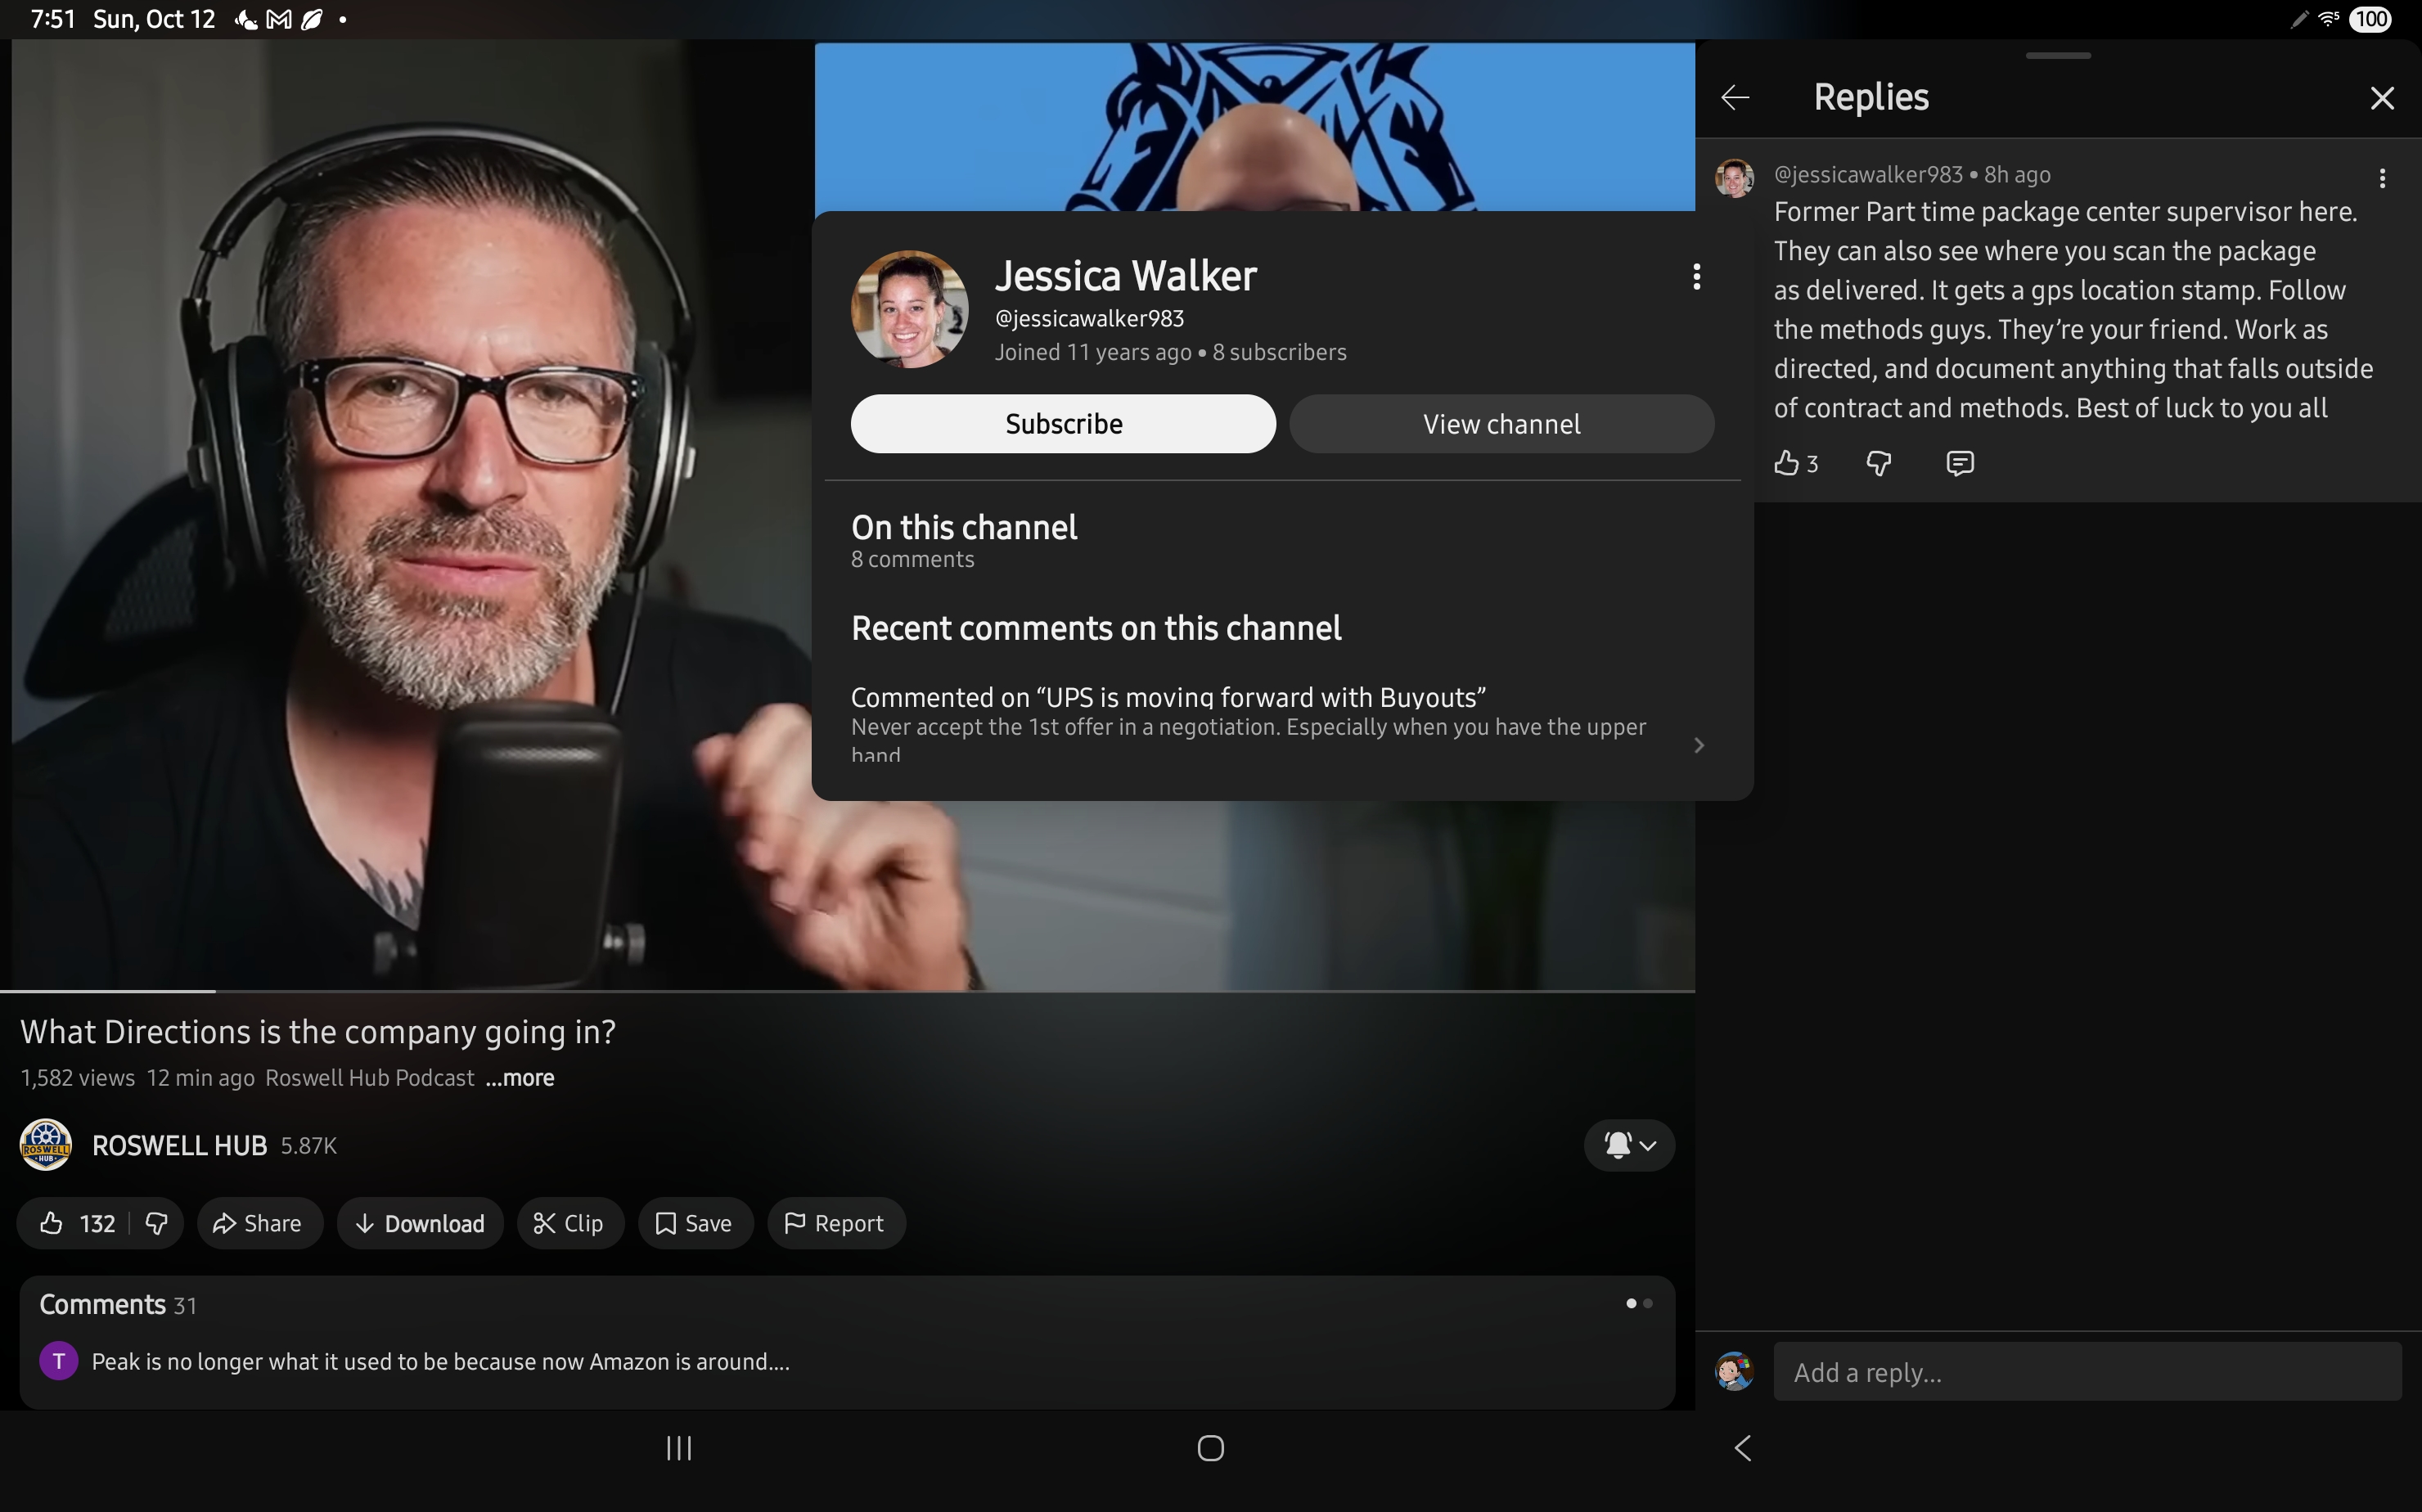Create a Clip of the video
The height and width of the screenshot is (1512, 2422).
click(x=570, y=1223)
